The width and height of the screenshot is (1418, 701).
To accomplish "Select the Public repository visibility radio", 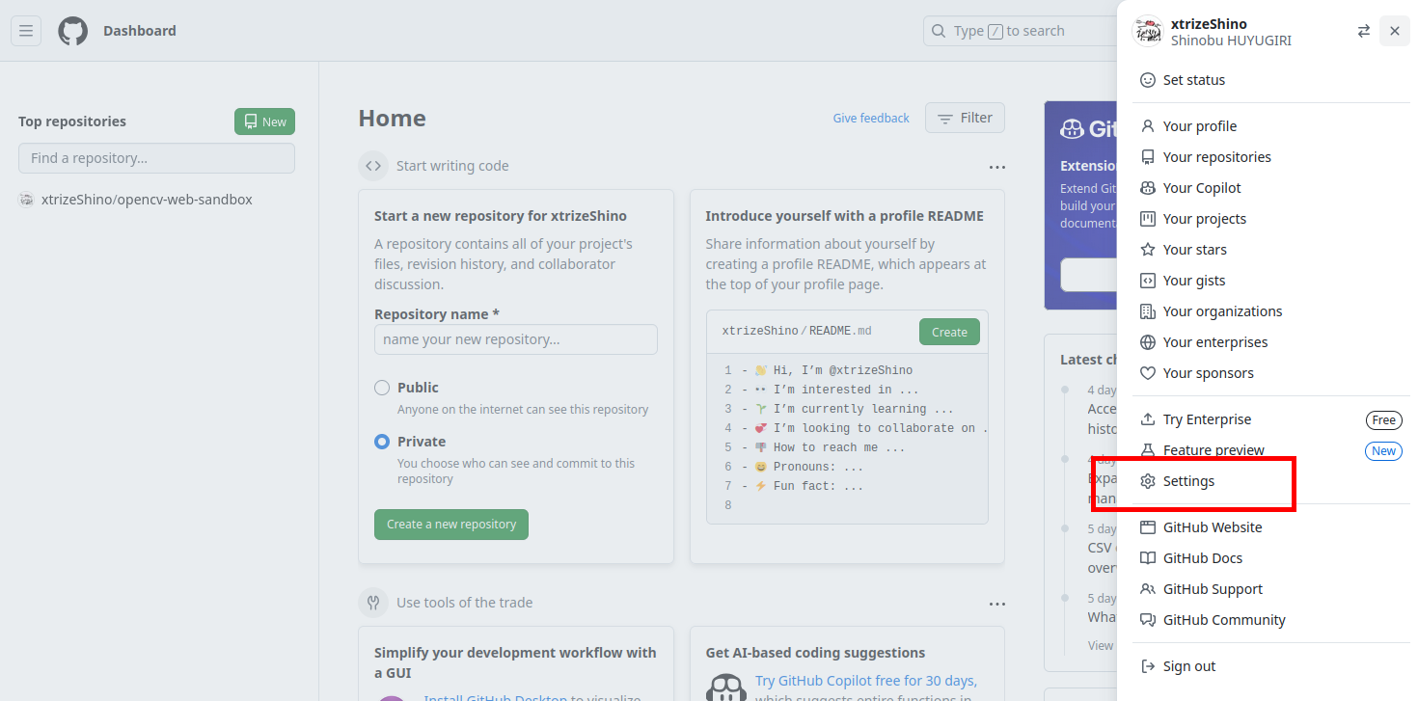I will (381, 387).
